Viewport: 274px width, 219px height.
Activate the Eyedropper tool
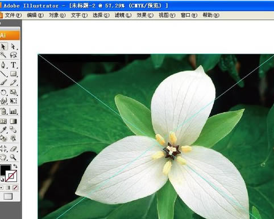click(x=3, y=129)
